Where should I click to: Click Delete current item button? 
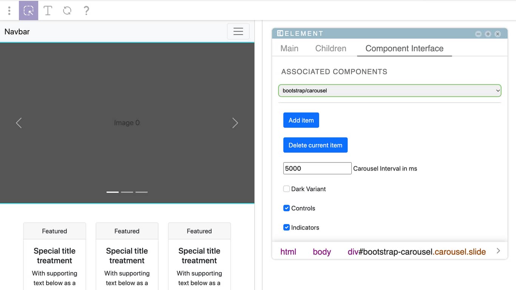click(x=315, y=145)
